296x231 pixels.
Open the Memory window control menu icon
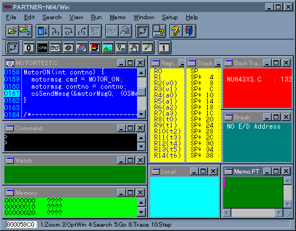pos(10,193)
